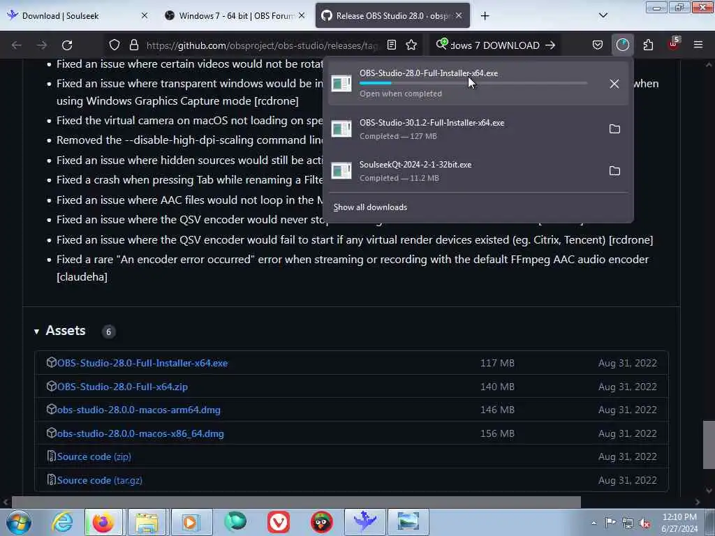
Task: Click the angry bird app taskbar icon
Action: click(x=322, y=522)
